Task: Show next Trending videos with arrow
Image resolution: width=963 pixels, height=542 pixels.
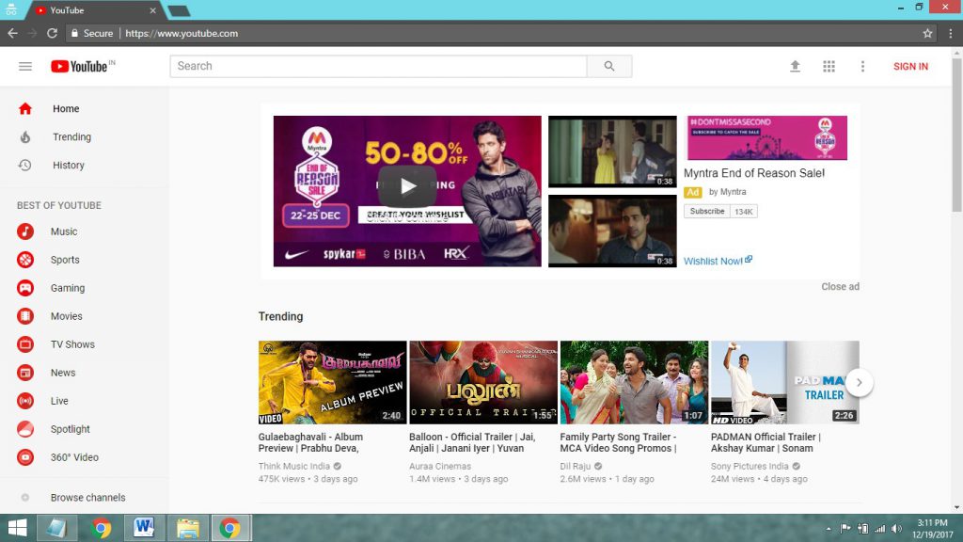Action: click(x=860, y=383)
